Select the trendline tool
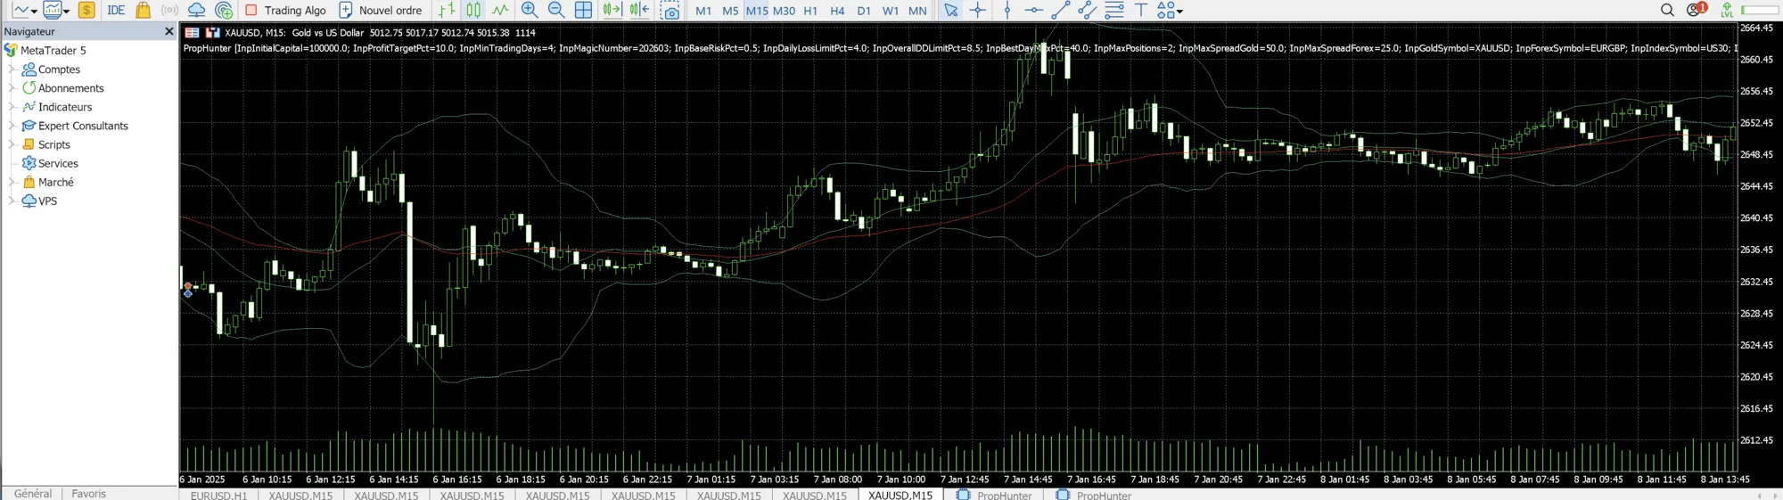The height and width of the screenshot is (500, 1783). point(1060,10)
